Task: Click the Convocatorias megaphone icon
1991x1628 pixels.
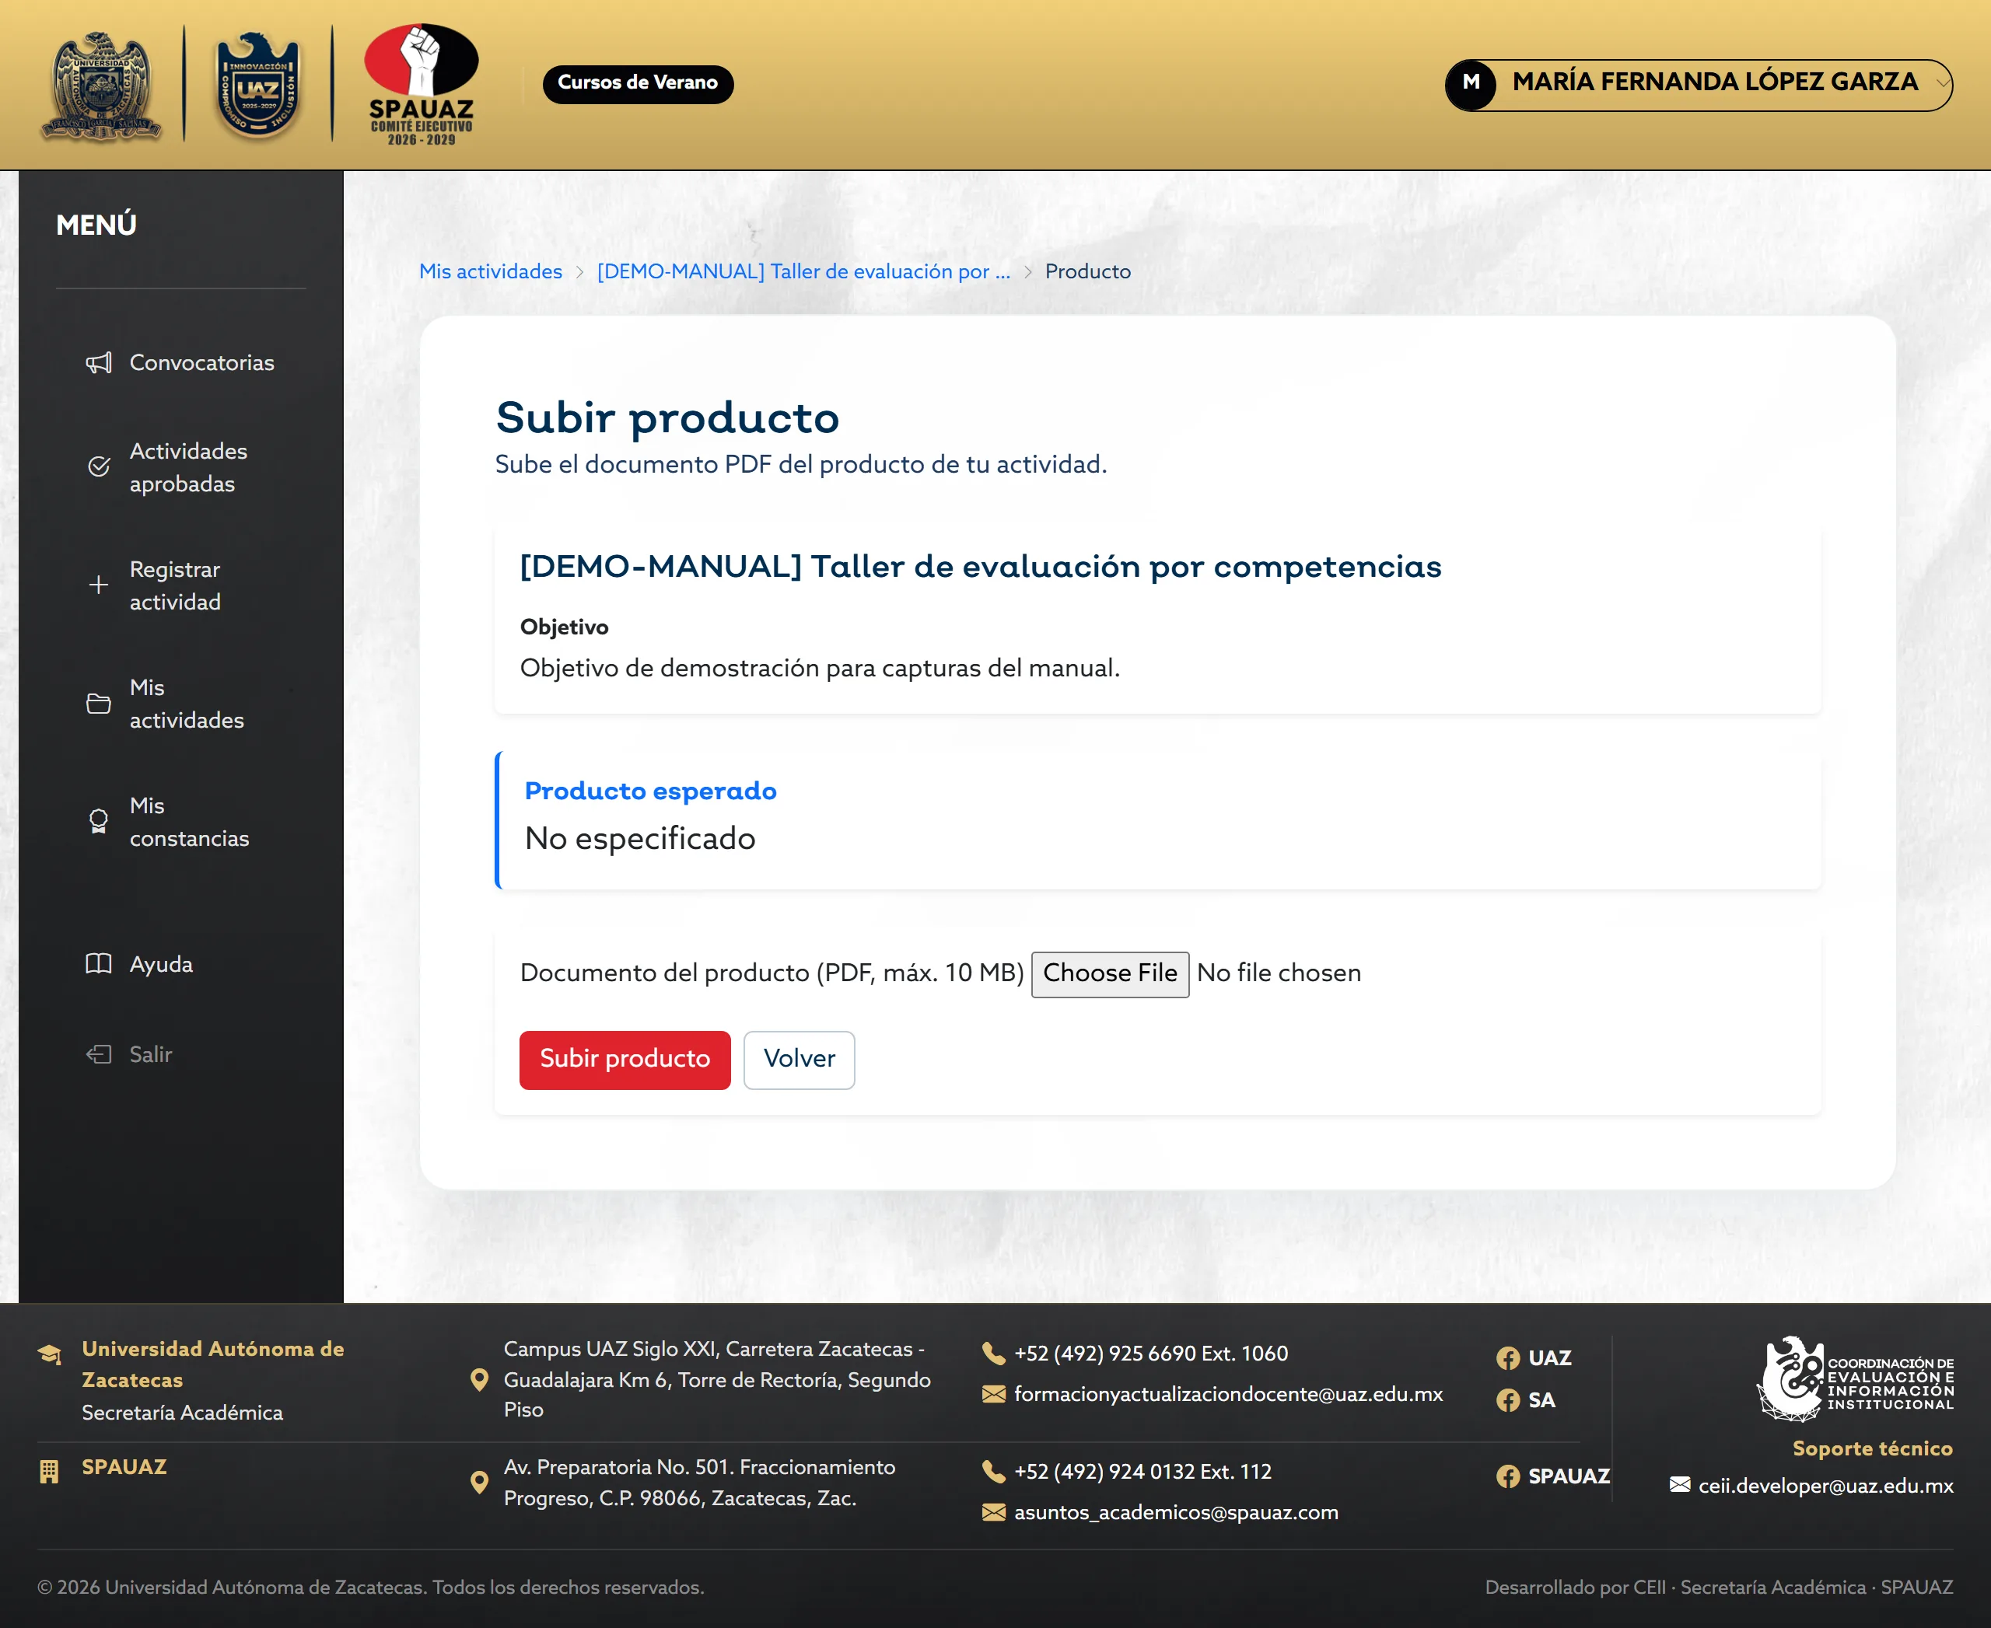Action: [99, 363]
